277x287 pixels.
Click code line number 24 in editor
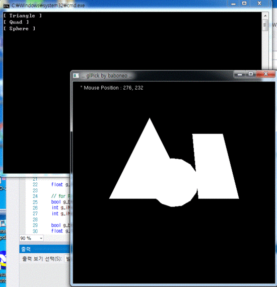tap(35, 196)
